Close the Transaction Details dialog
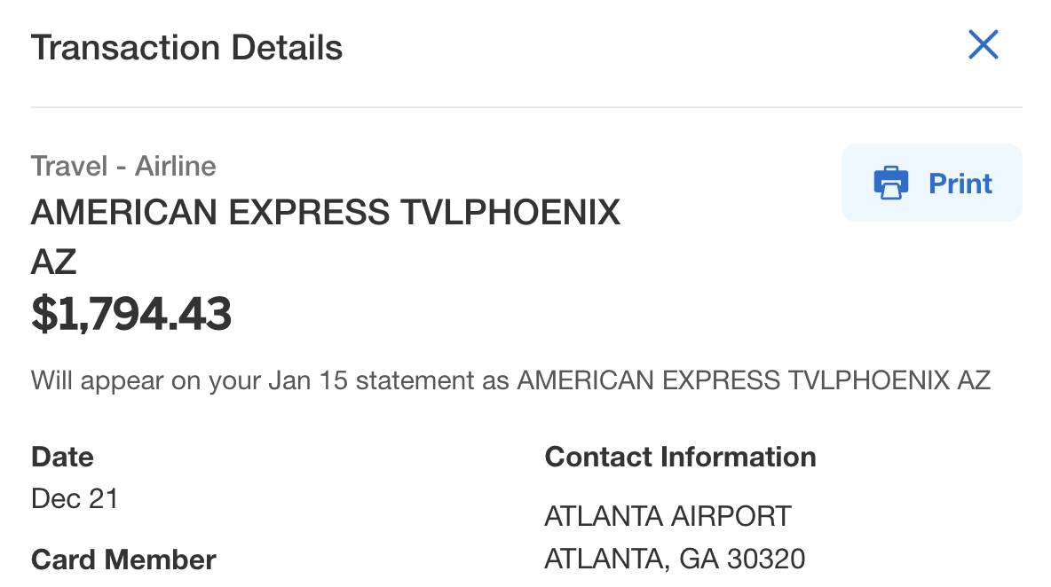The image size is (1051, 587). point(984,44)
